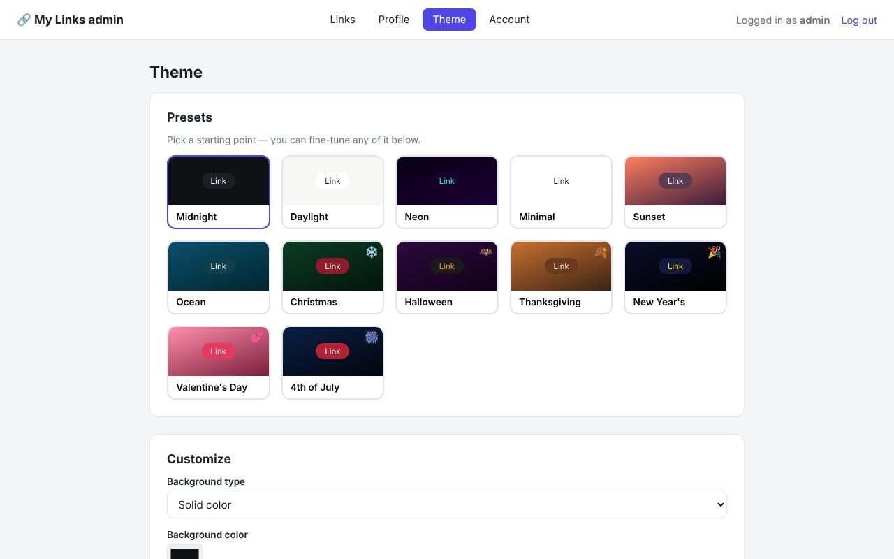Go to the Account tab

pyautogui.click(x=509, y=20)
